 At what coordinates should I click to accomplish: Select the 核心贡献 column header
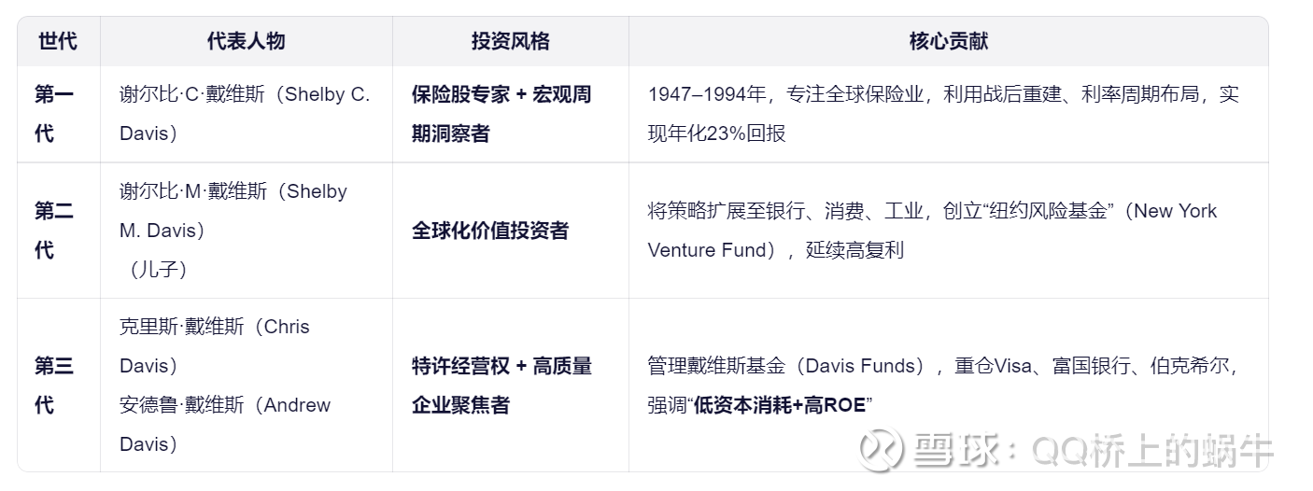coord(948,41)
